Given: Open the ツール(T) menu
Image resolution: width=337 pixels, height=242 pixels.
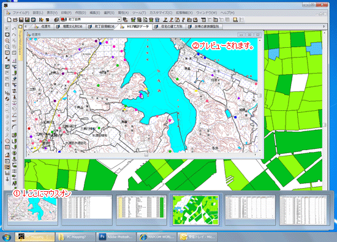Looking at the screenshot, I should tap(139, 13).
